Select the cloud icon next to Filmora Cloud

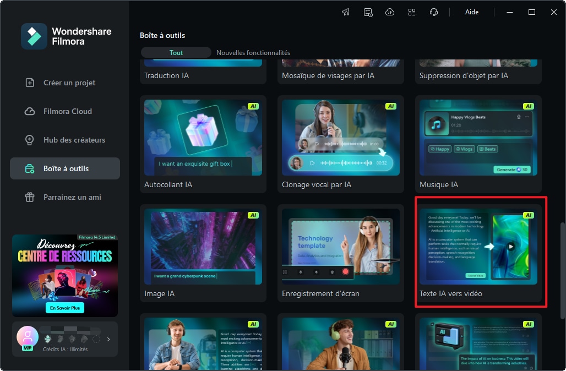click(30, 111)
